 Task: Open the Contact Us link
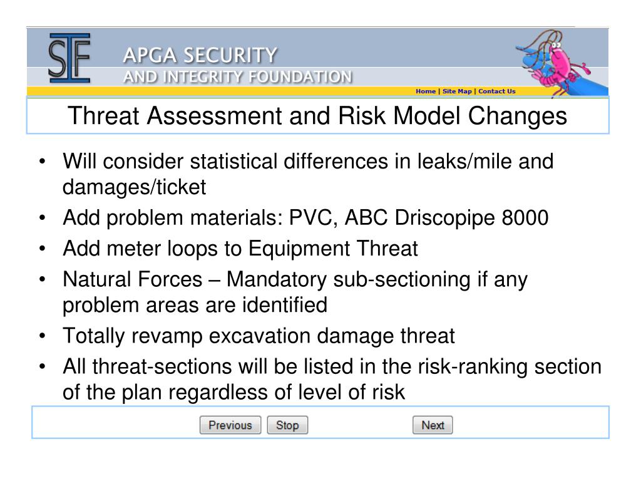[496, 91]
